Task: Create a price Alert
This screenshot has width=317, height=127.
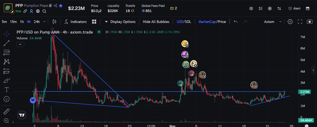Action: (294, 8)
